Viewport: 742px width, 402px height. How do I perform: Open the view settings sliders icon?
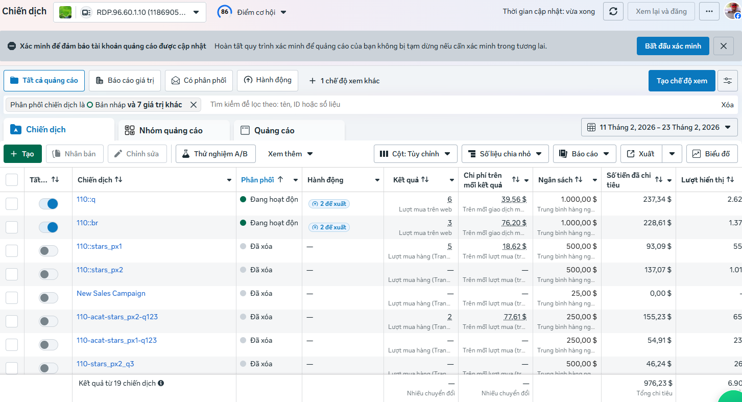(x=728, y=81)
